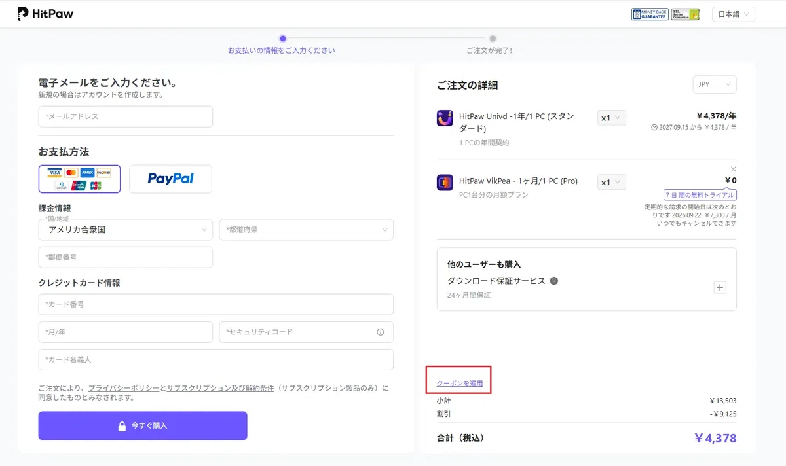The height and width of the screenshot is (466, 786).
Task: Select the credit card payment option
Action: [80, 179]
